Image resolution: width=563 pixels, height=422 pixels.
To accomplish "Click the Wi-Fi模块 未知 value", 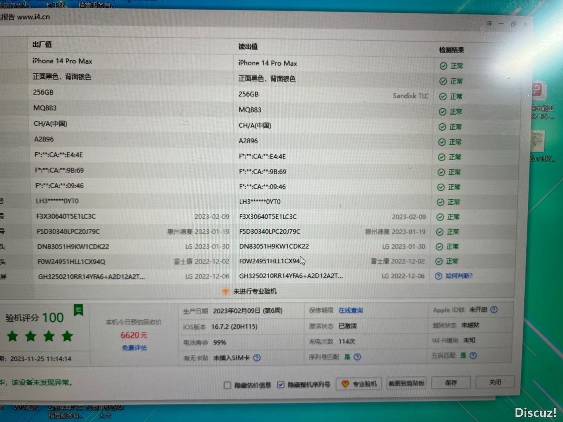I will [469, 340].
